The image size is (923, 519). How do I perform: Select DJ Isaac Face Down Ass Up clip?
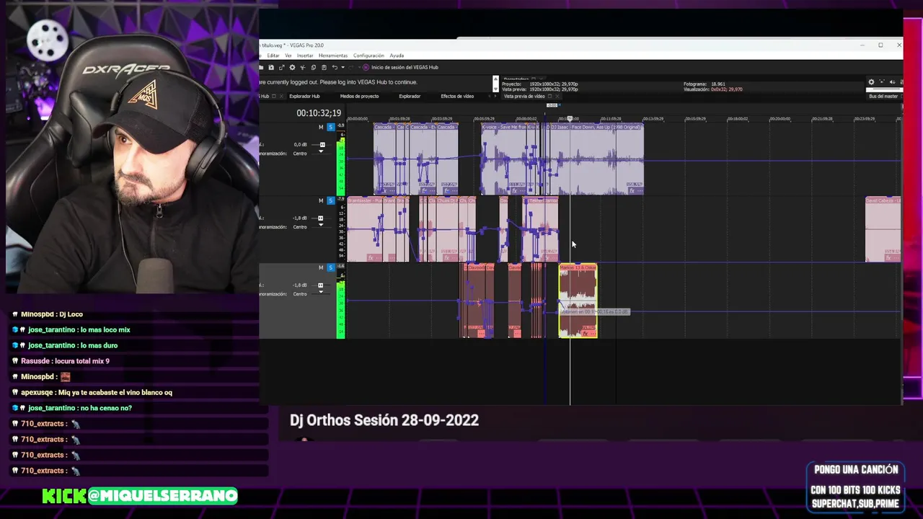pyautogui.click(x=597, y=159)
